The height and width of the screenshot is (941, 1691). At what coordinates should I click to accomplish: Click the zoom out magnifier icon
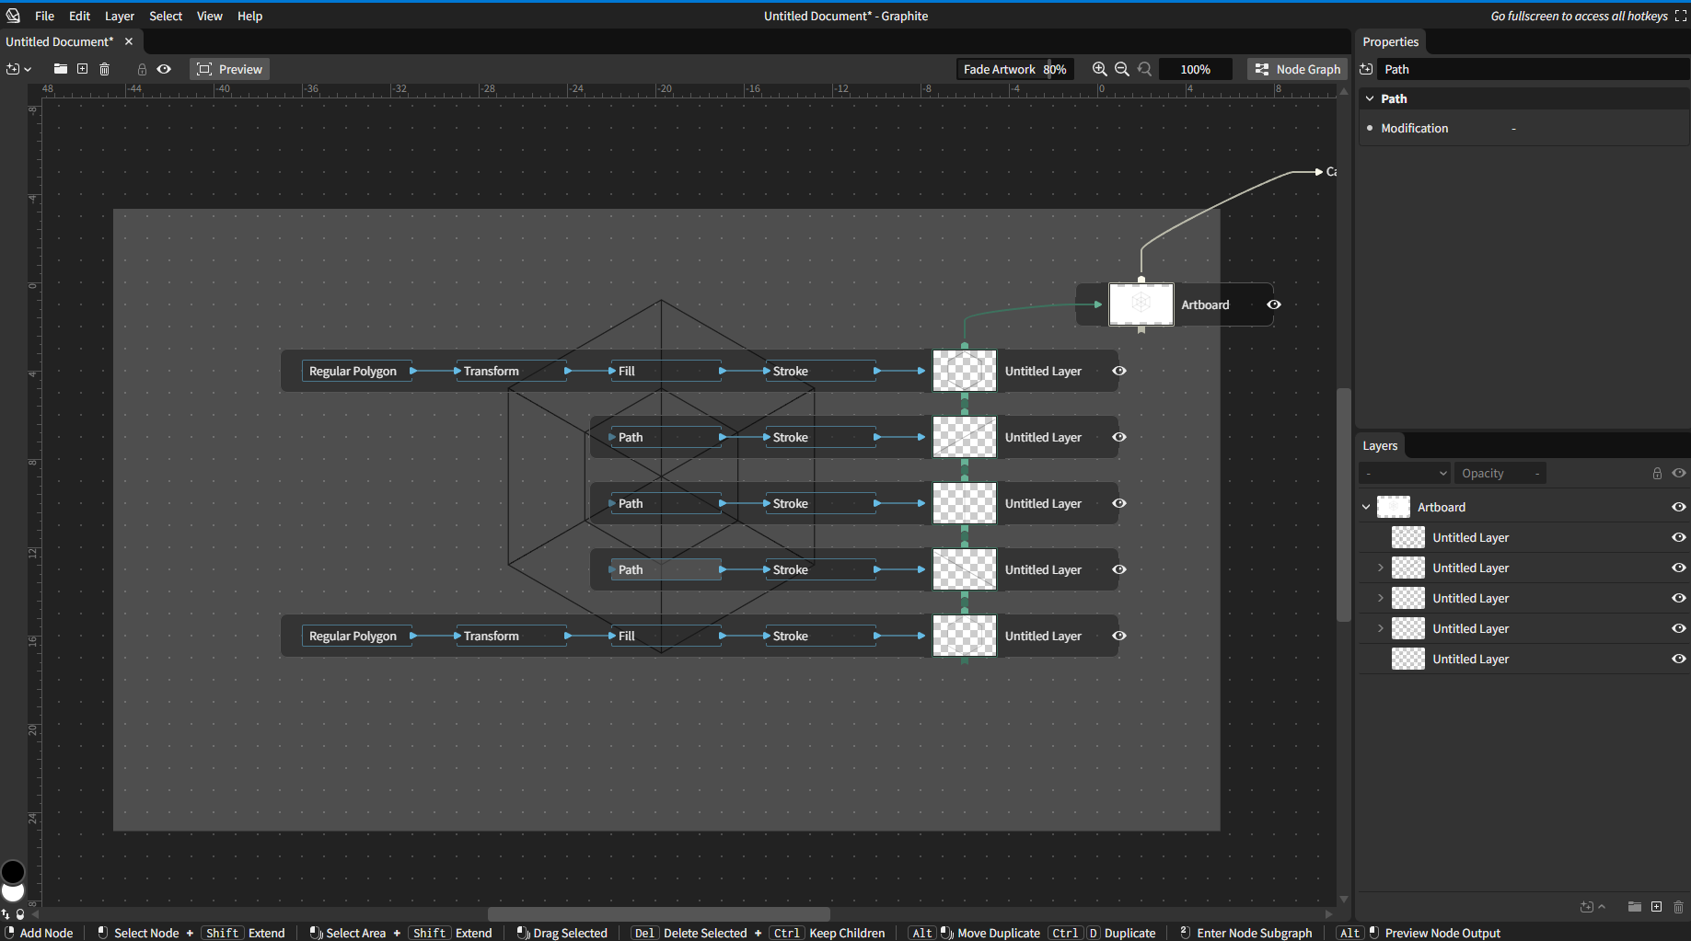[x=1122, y=69]
